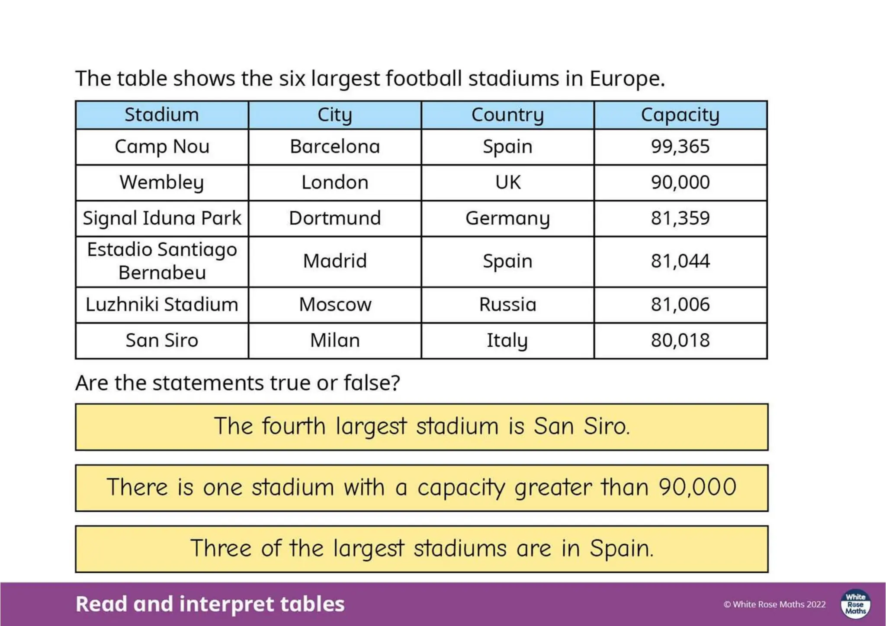The width and height of the screenshot is (886, 626).
Task: Click the Stadium column header
Action: point(162,115)
